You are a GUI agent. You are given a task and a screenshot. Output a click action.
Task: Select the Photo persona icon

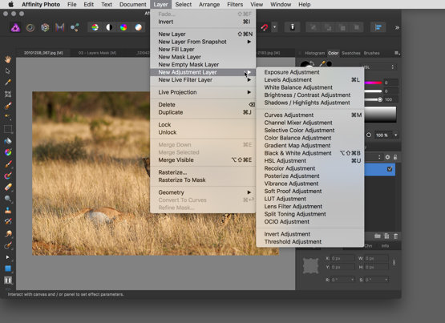[15, 27]
